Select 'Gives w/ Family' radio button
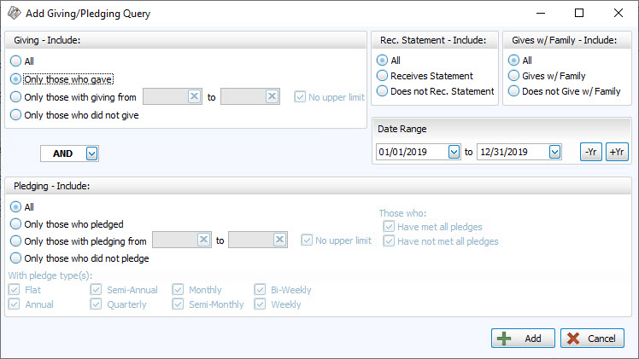Image resolution: width=639 pixels, height=359 pixels. click(513, 76)
